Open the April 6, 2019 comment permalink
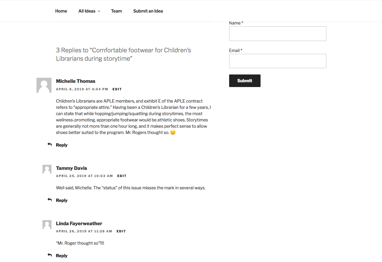 (82, 89)
